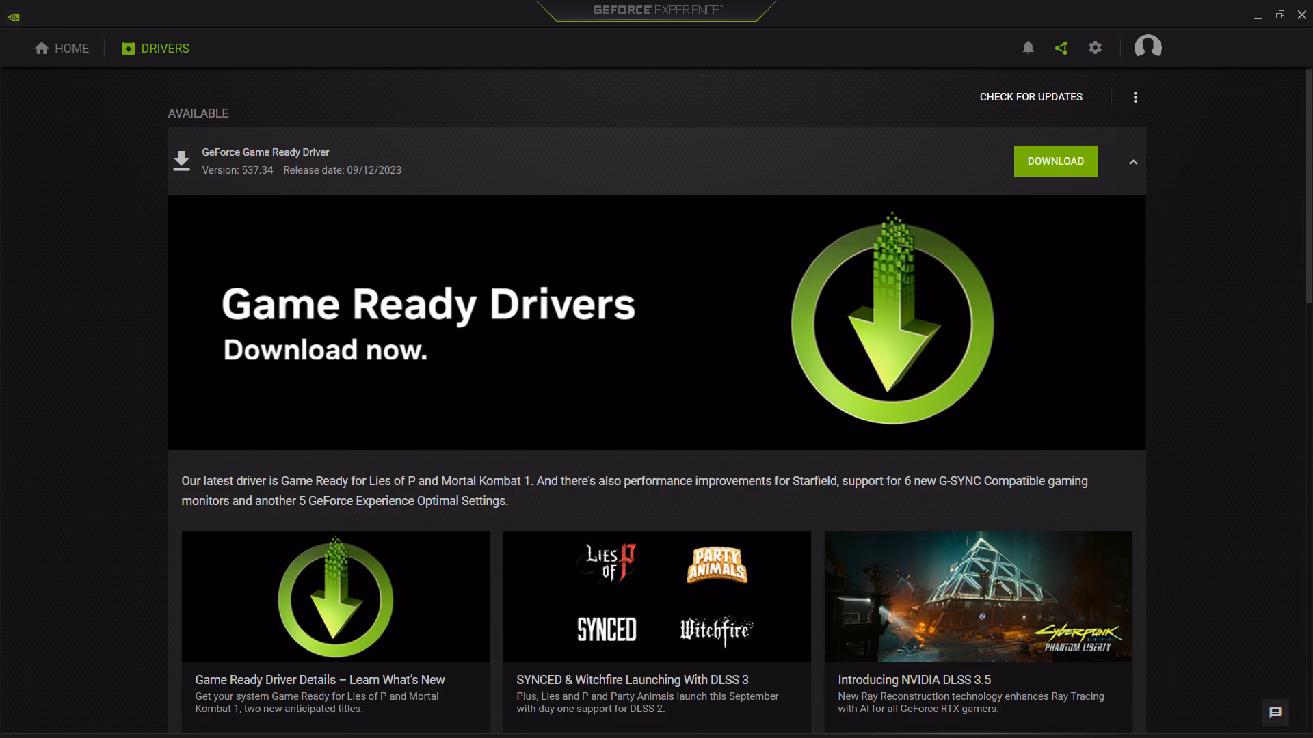Click 'Release date: 09/12/2023' text
1313x738 pixels.
(342, 170)
